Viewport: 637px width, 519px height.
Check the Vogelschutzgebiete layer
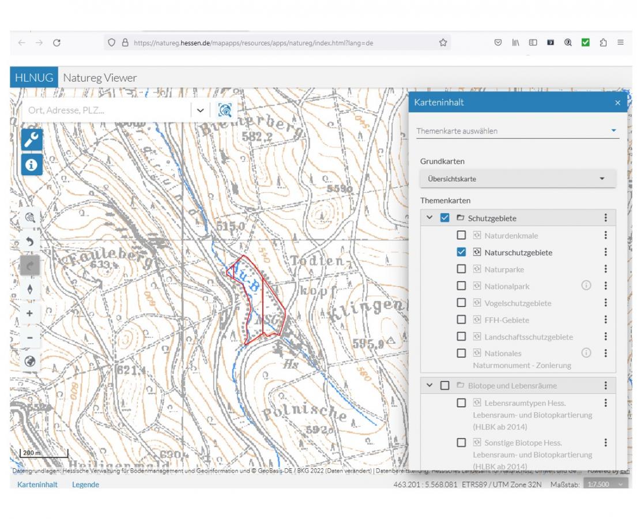[461, 303]
